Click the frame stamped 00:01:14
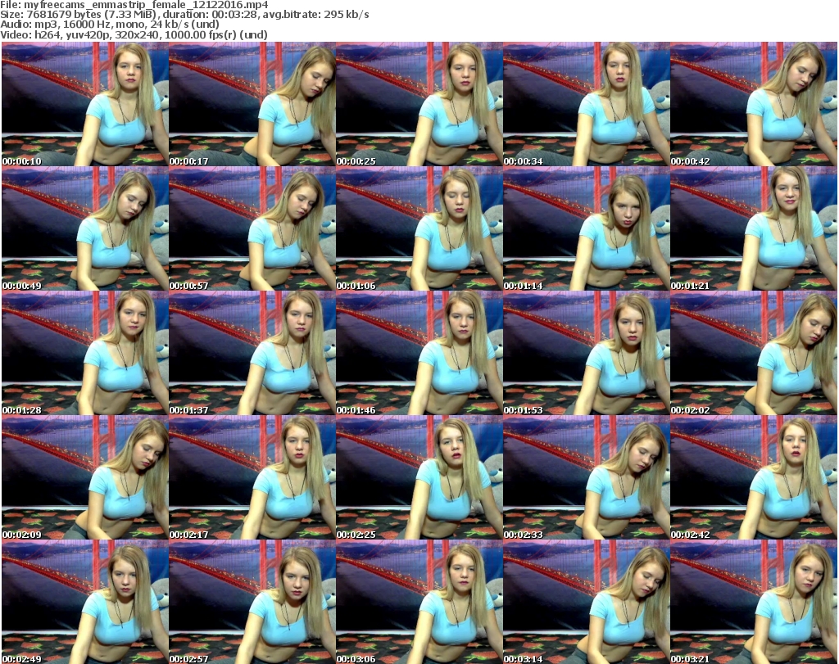 click(x=587, y=228)
